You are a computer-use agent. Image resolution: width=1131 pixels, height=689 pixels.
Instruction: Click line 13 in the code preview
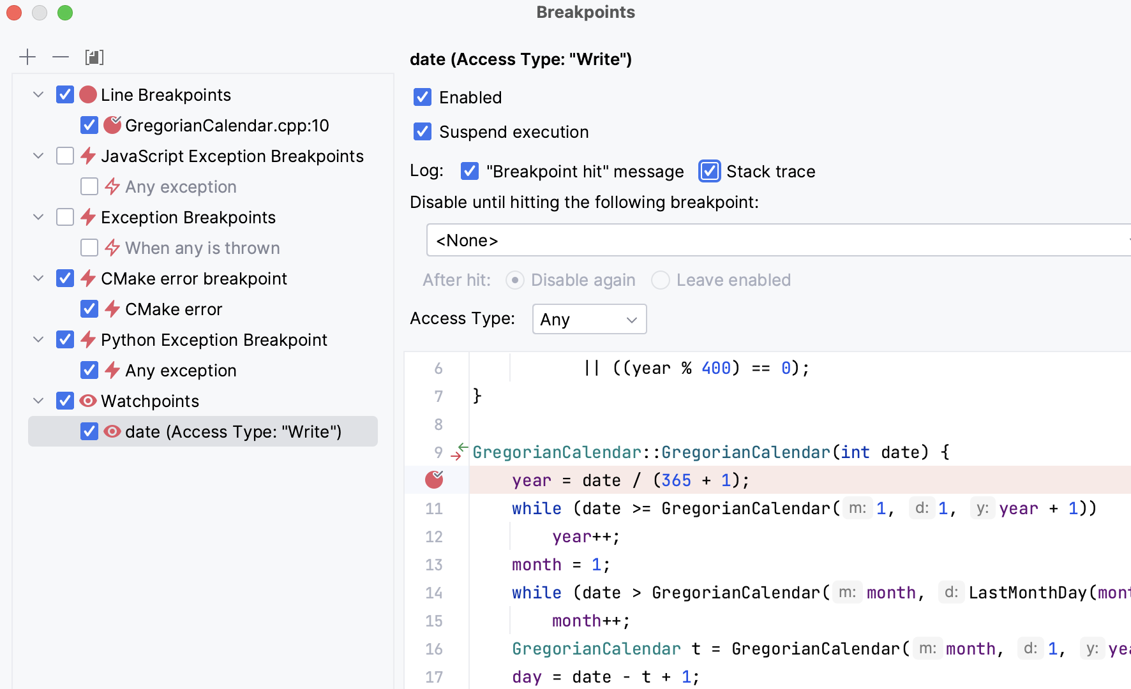(562, 565)
